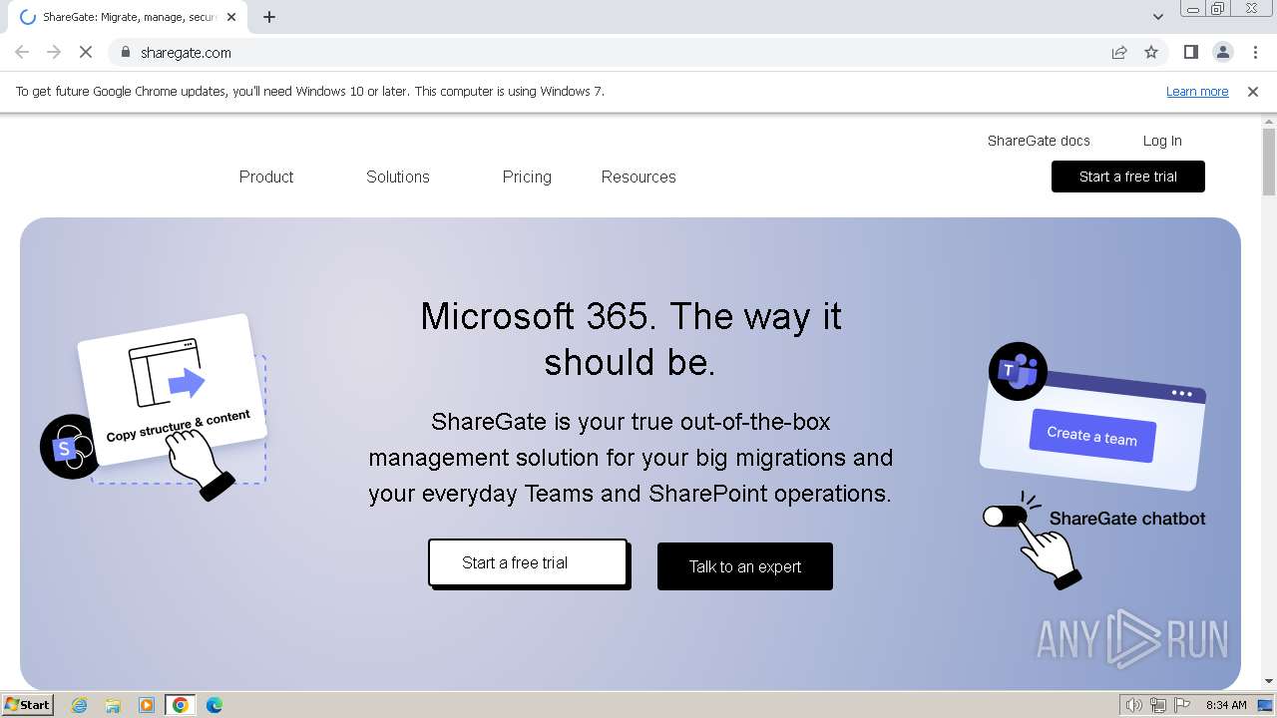Expand the tab search chevron
Image resolution: width=1277 pixels, height=718 pixels.
point(1157,17)
